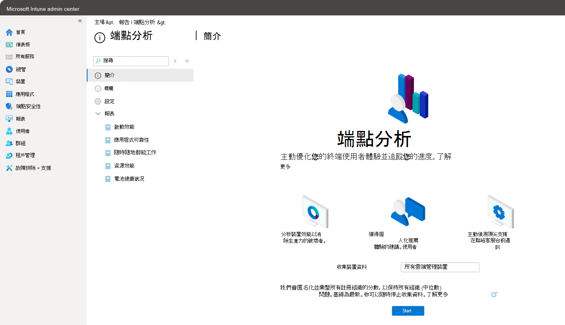Collapse the 報表 tree section chevron
This screenshot has width=565, height=325.
[98, 114]
